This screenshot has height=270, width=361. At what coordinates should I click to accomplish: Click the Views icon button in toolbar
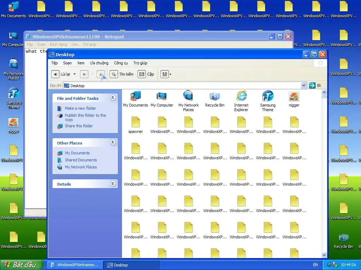point(164,74)
